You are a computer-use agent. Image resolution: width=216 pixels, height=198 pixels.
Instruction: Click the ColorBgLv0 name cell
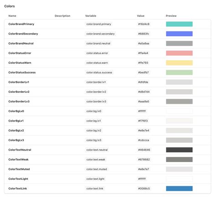tap(16, 111)
